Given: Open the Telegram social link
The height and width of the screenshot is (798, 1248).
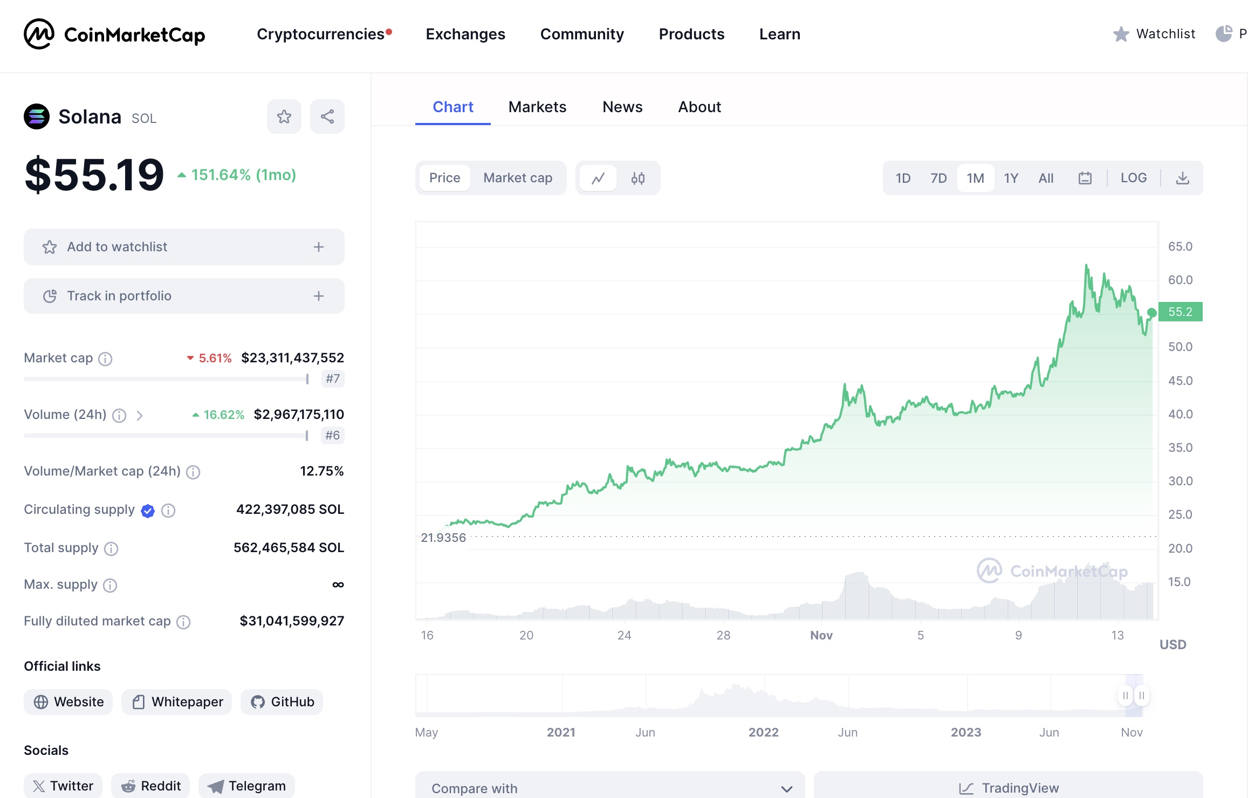Looking at the screenshot, I should [x=246, y=786].
